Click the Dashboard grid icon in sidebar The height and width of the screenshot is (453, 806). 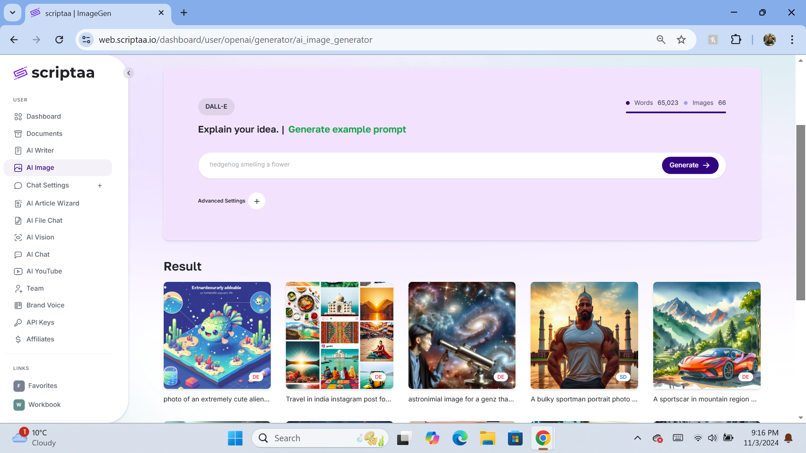(18, 117)
